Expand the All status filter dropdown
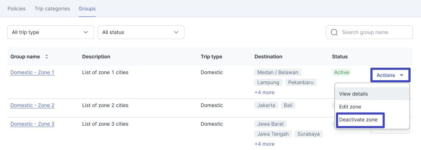Screen dimensions: 421x150 pyautogui.click(x=141, y=32)
